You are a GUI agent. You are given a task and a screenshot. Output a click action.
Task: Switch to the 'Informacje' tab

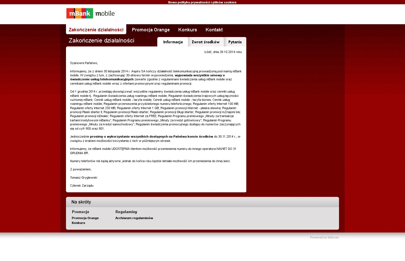click(x=173, y=42)
